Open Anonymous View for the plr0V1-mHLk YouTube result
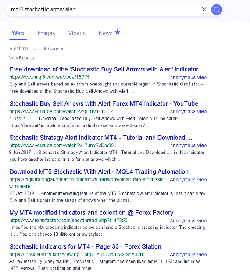 coord(188,111)
